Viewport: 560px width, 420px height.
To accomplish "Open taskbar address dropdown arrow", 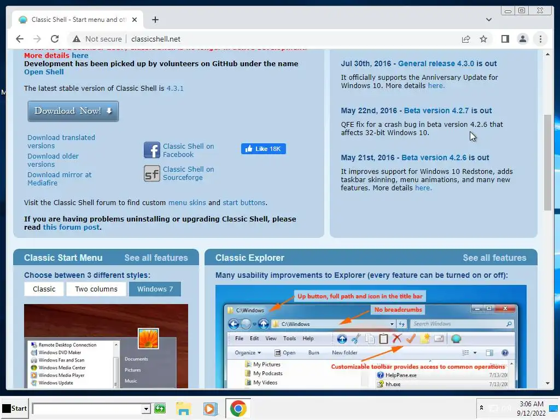I will [x=145, y=409].
